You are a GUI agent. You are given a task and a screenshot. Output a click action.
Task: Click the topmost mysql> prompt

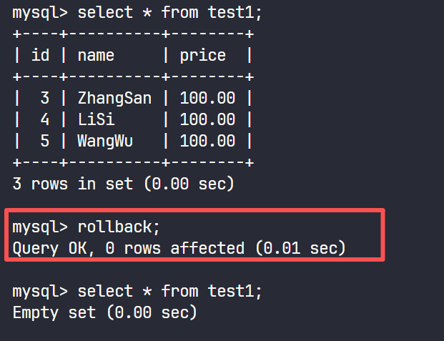[40, 12]
